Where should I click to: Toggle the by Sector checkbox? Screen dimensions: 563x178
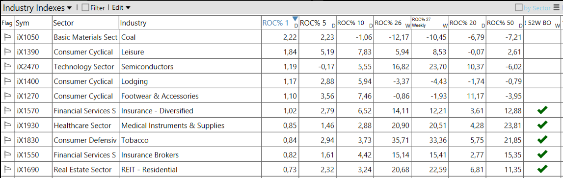coord(518,7)
